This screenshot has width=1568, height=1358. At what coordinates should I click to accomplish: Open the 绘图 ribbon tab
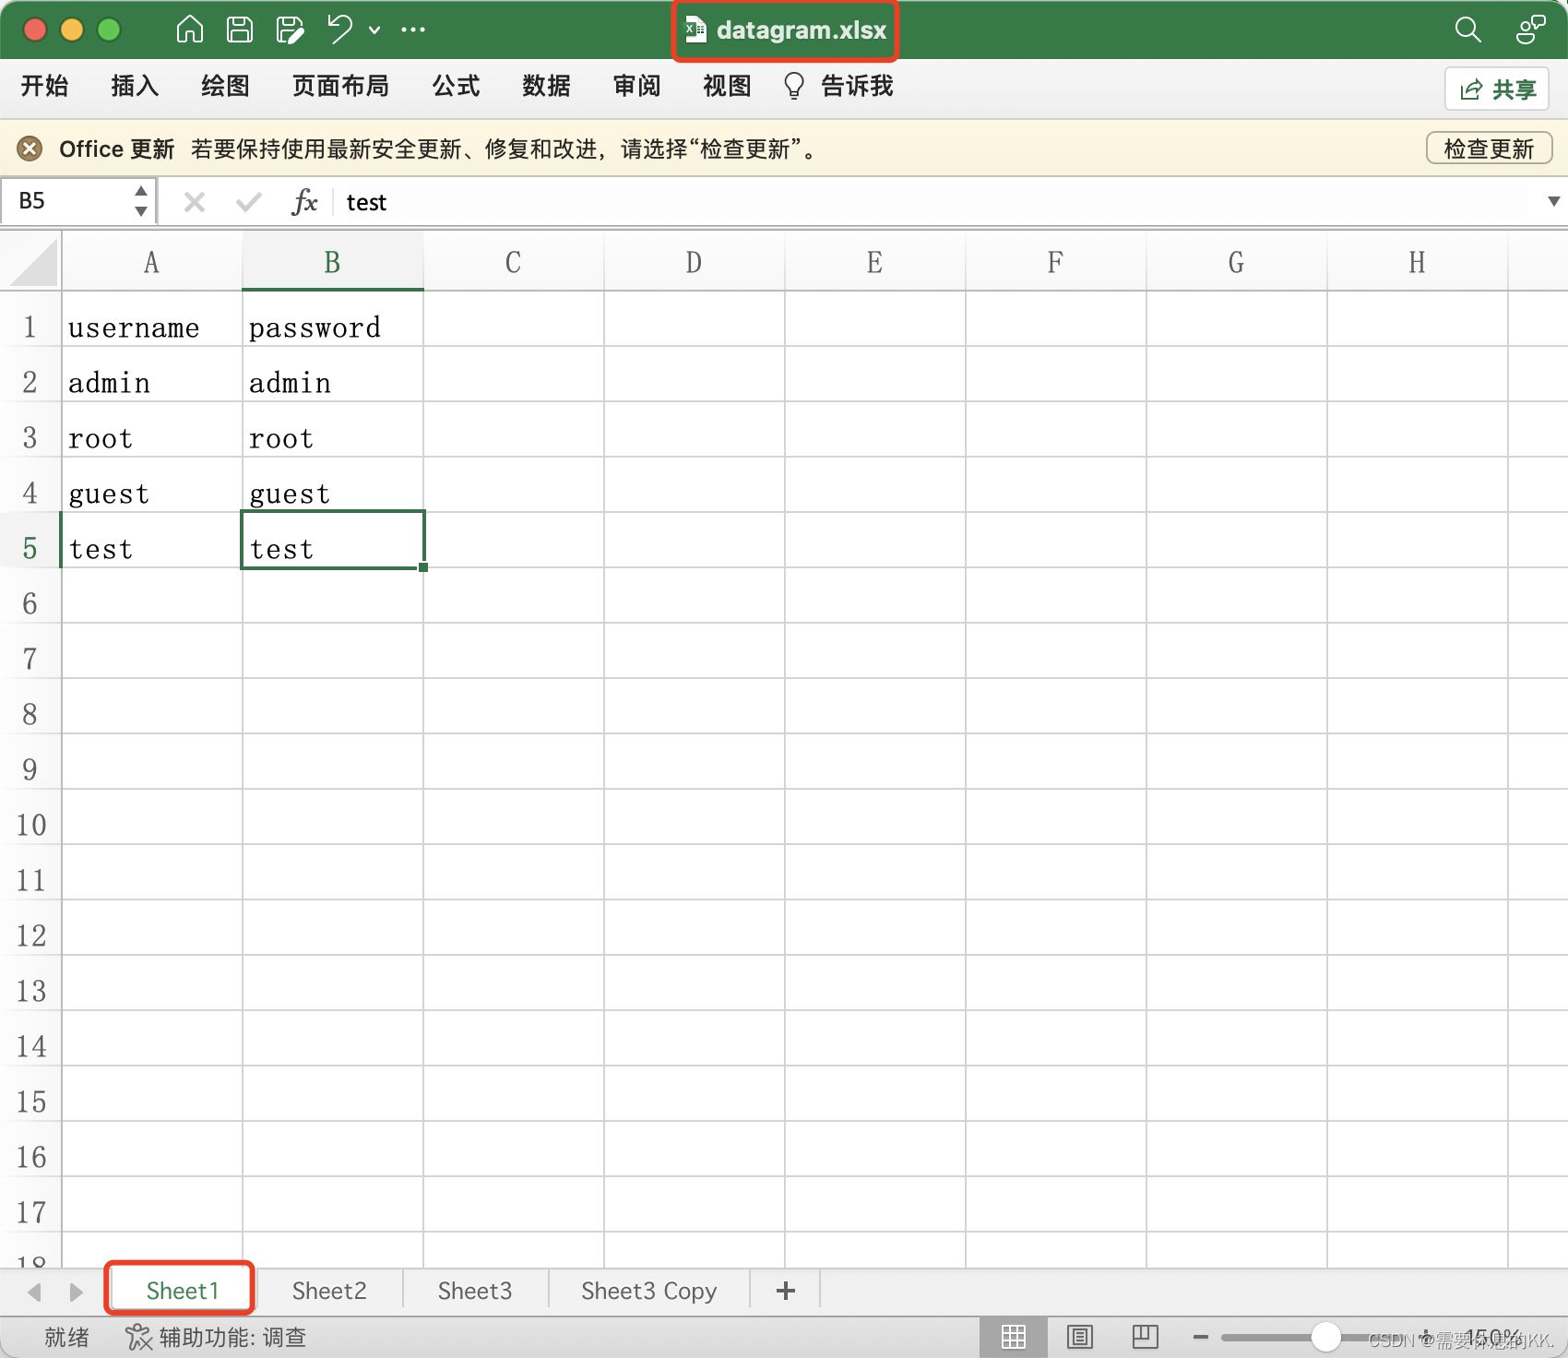click(x=225, y=86)
